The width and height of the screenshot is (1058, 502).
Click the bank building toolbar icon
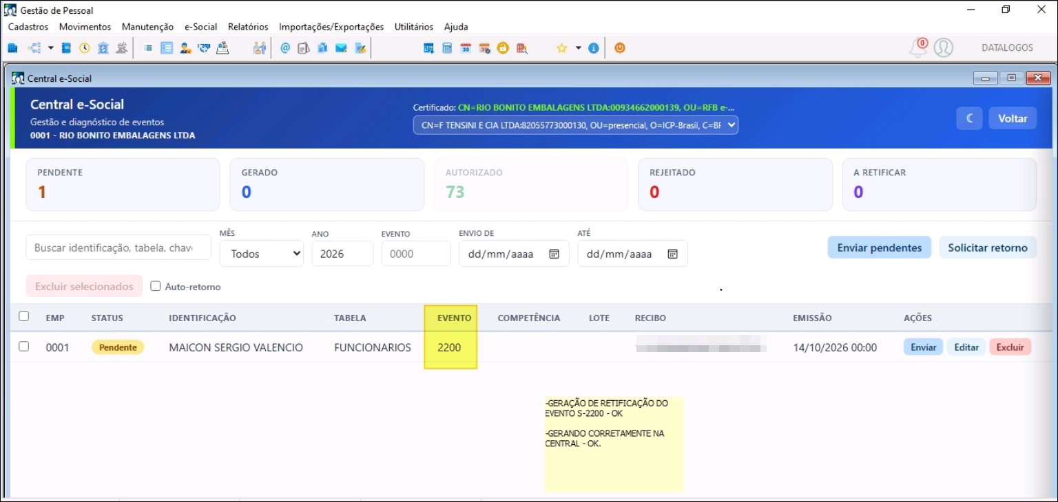tap(103, 48)
